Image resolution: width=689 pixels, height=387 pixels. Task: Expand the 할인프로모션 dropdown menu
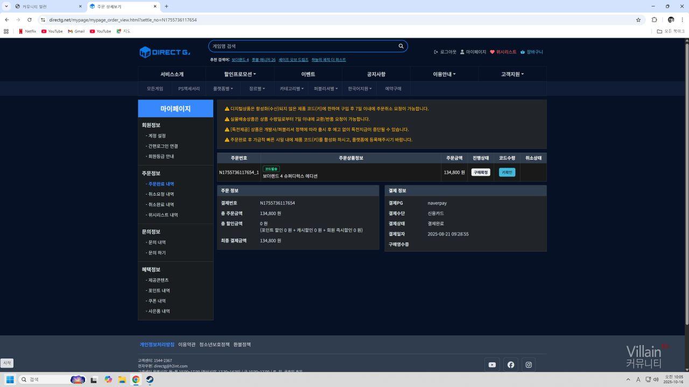[240, 74]
